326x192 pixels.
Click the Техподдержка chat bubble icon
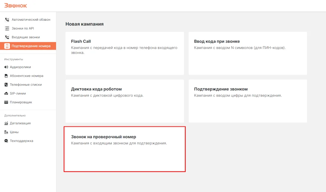[6, 141]
